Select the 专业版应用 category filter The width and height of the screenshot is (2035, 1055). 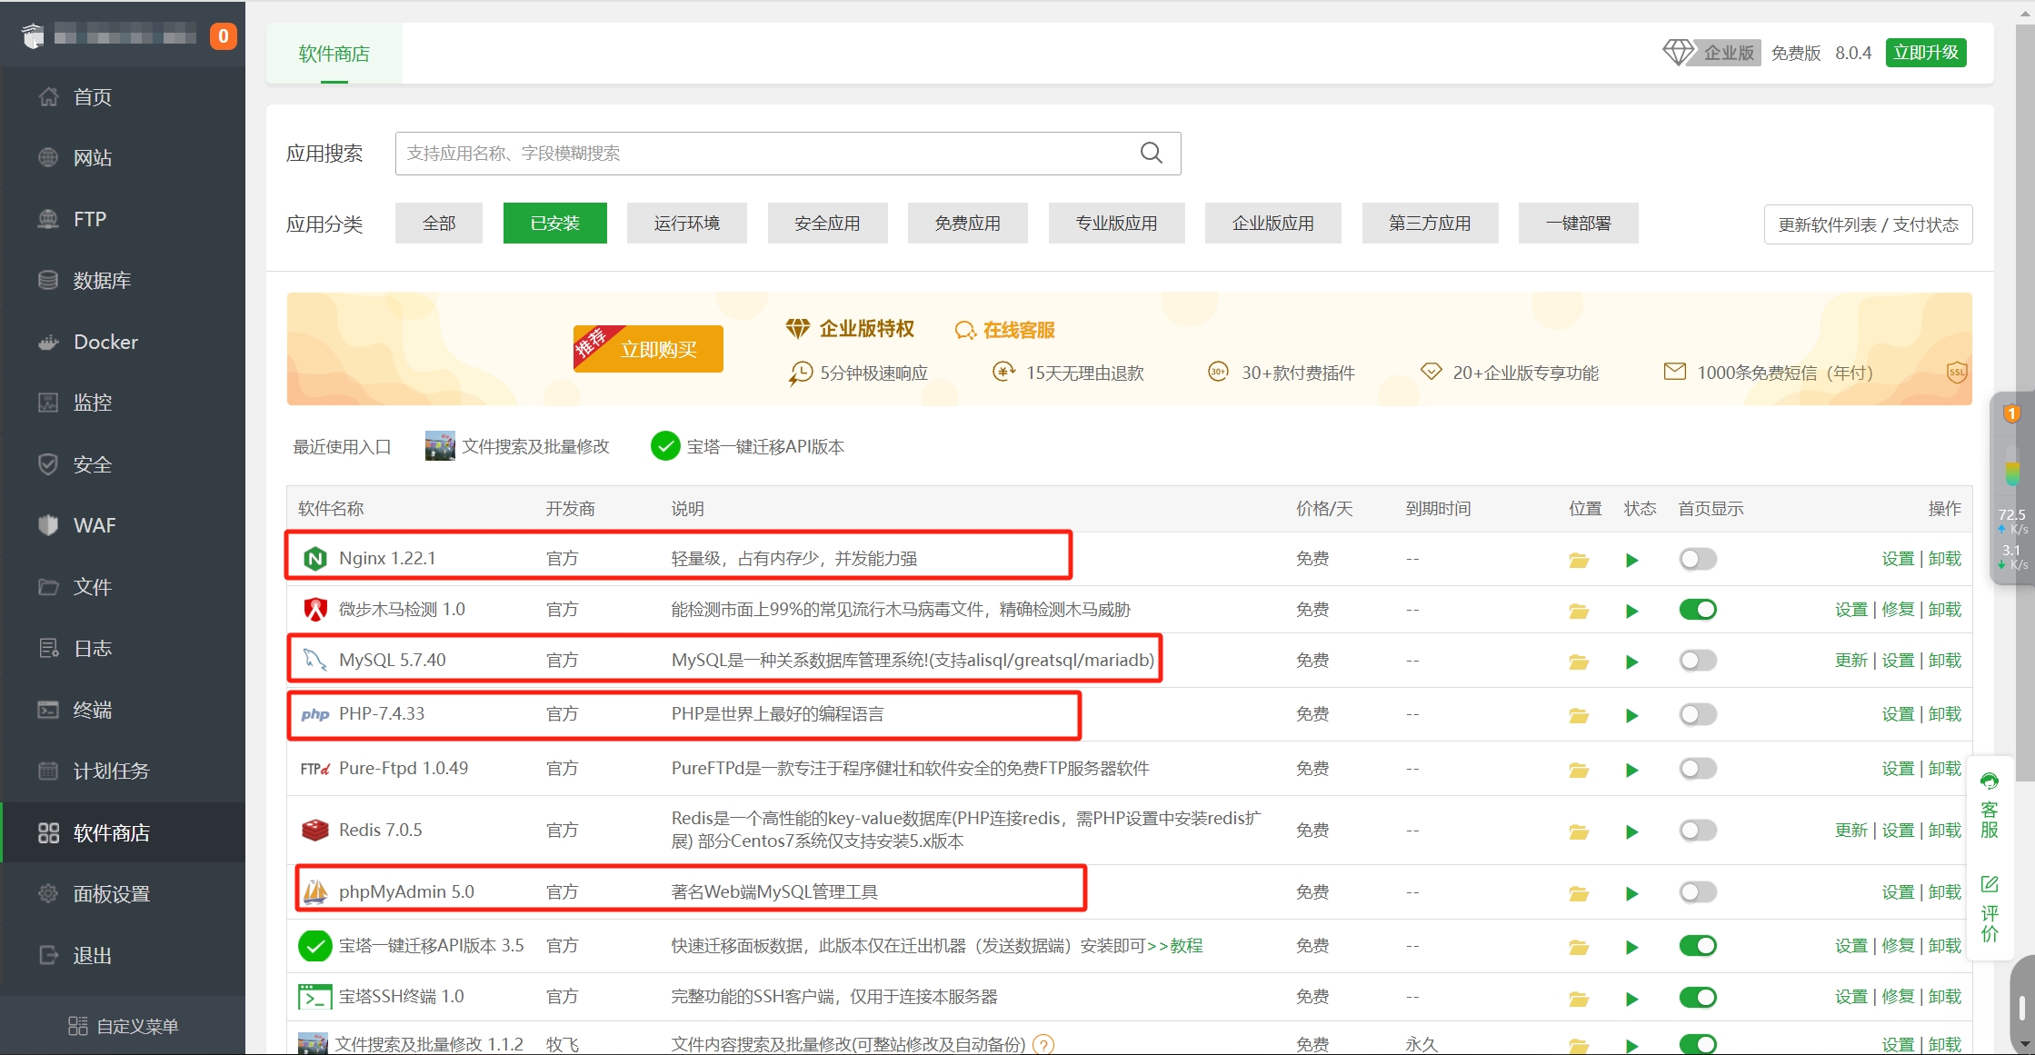point(1117,223)
